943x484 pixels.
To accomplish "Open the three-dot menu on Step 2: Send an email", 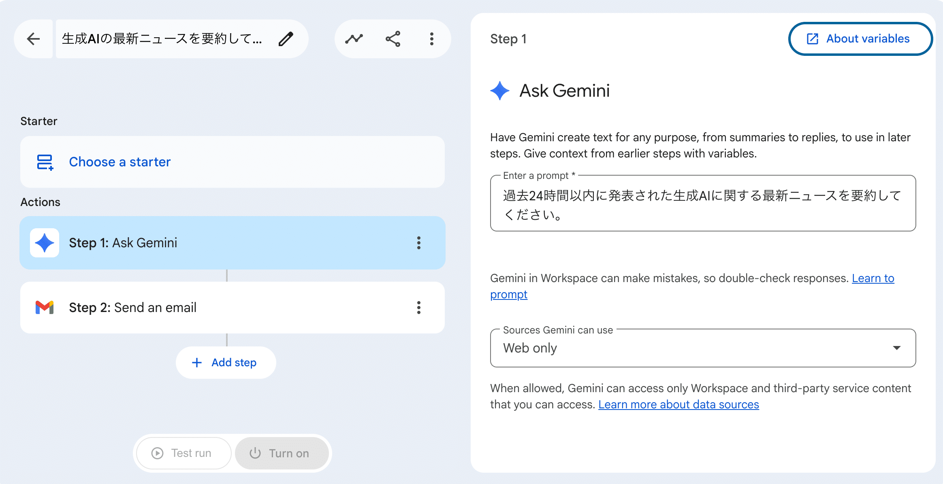I will [x=419, y=308].
